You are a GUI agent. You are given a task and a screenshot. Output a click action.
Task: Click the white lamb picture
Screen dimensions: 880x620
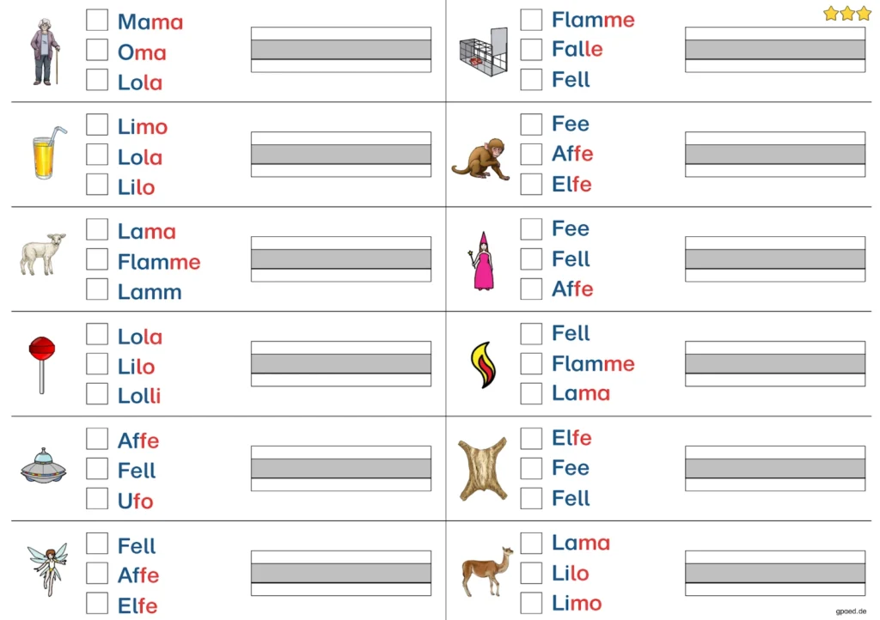[x=43, y=253]
